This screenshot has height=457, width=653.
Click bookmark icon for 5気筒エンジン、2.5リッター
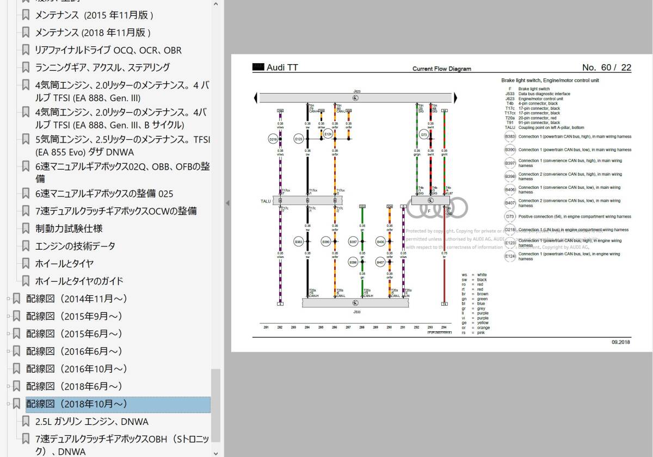coord(26,139)
